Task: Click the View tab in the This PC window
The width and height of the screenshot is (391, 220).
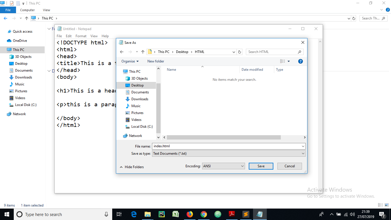Action: point(46,10)
